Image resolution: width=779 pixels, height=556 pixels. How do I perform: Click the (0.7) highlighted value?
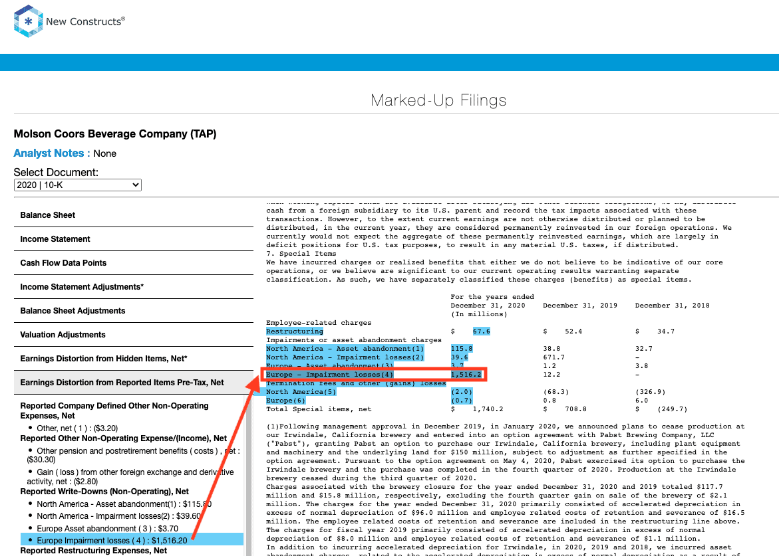(462, 401)
